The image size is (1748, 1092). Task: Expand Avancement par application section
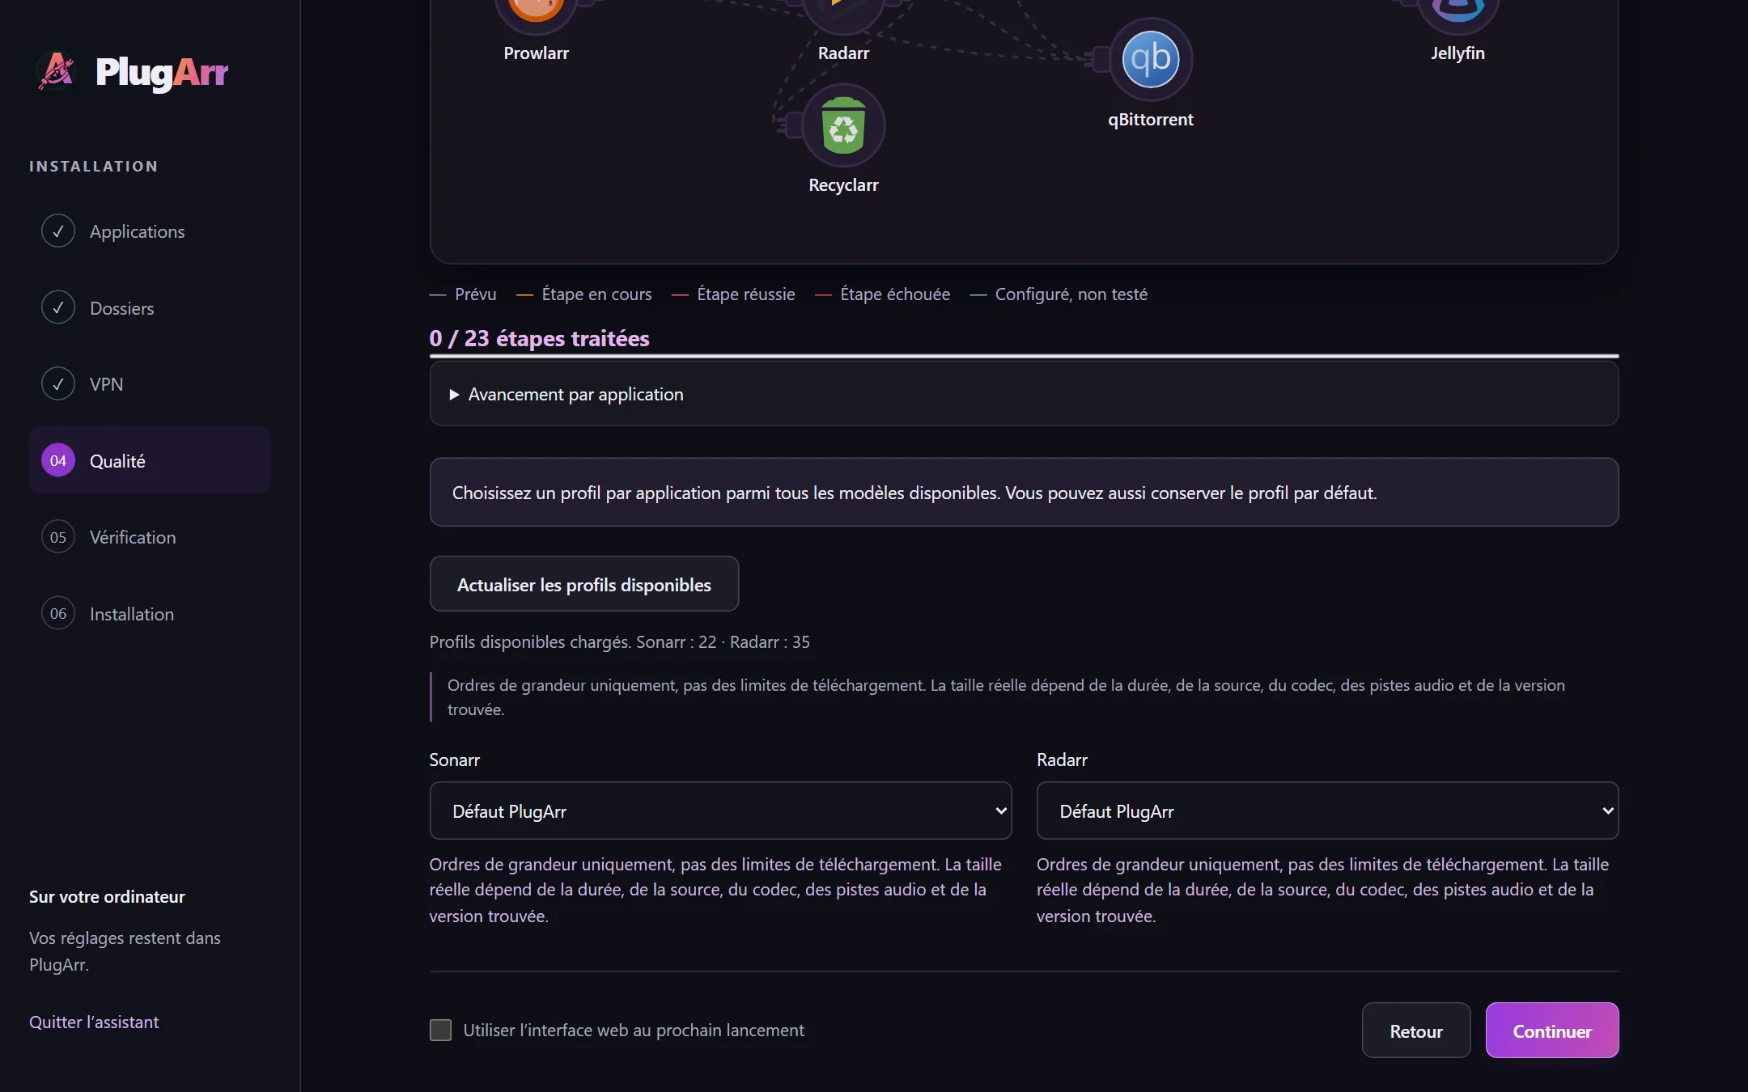pyautogui.click(x=1024, y=394)
